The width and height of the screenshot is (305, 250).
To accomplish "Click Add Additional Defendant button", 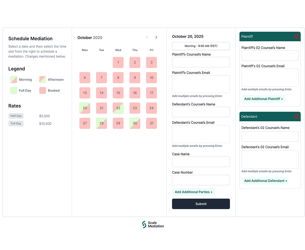I will coord(265,181).
